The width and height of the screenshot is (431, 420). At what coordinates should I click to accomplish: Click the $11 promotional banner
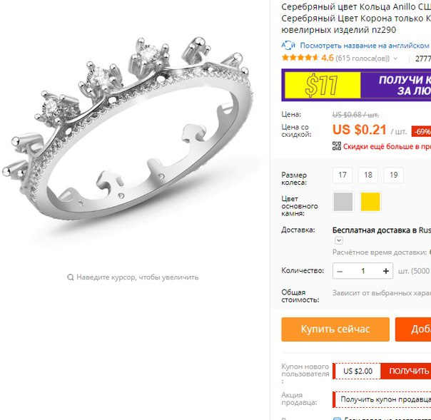(356, 85)
